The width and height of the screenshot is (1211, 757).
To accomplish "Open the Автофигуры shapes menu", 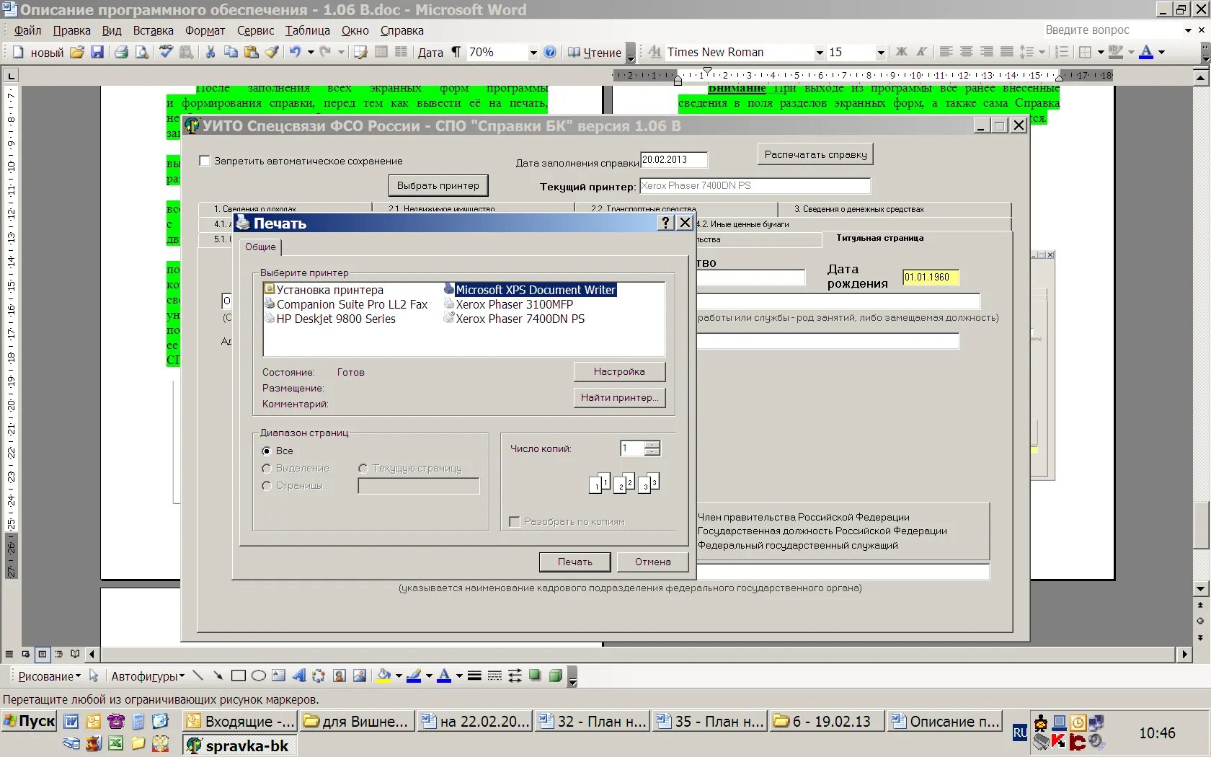I will point(148,676).
